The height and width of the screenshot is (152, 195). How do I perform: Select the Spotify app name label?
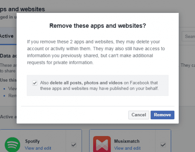pyautogui.click(x=32, y=141)
